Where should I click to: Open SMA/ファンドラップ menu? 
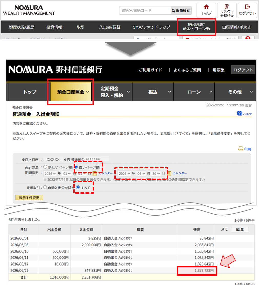pyautogui.click(x=151, y=27)
